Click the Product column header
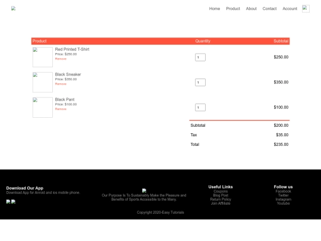Image resolution: width=321 pixels, height=241 pixels. click(39, 41)
